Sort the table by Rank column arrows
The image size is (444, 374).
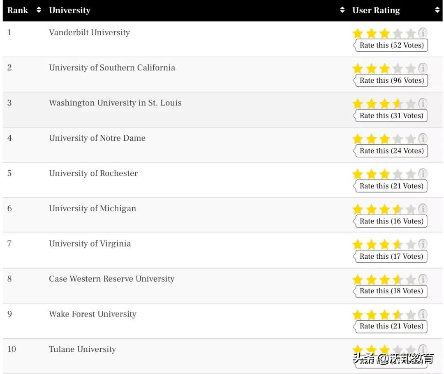39,10
